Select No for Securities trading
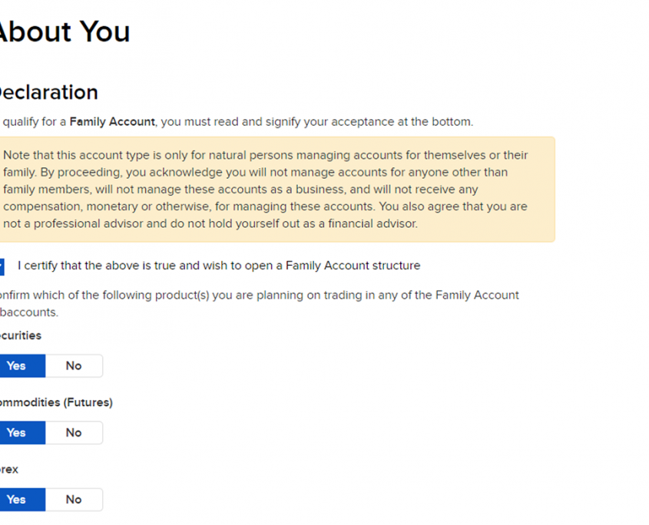 [74, 366]
